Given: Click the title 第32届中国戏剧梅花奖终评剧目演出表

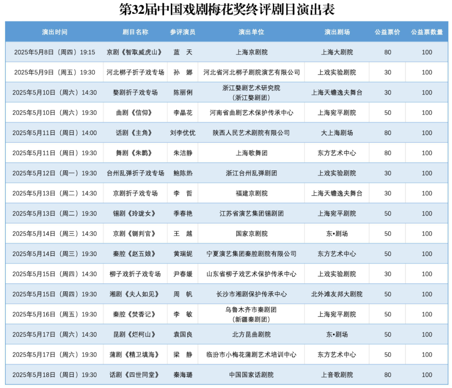Looking at the screenshot, I should click(227, 10).
